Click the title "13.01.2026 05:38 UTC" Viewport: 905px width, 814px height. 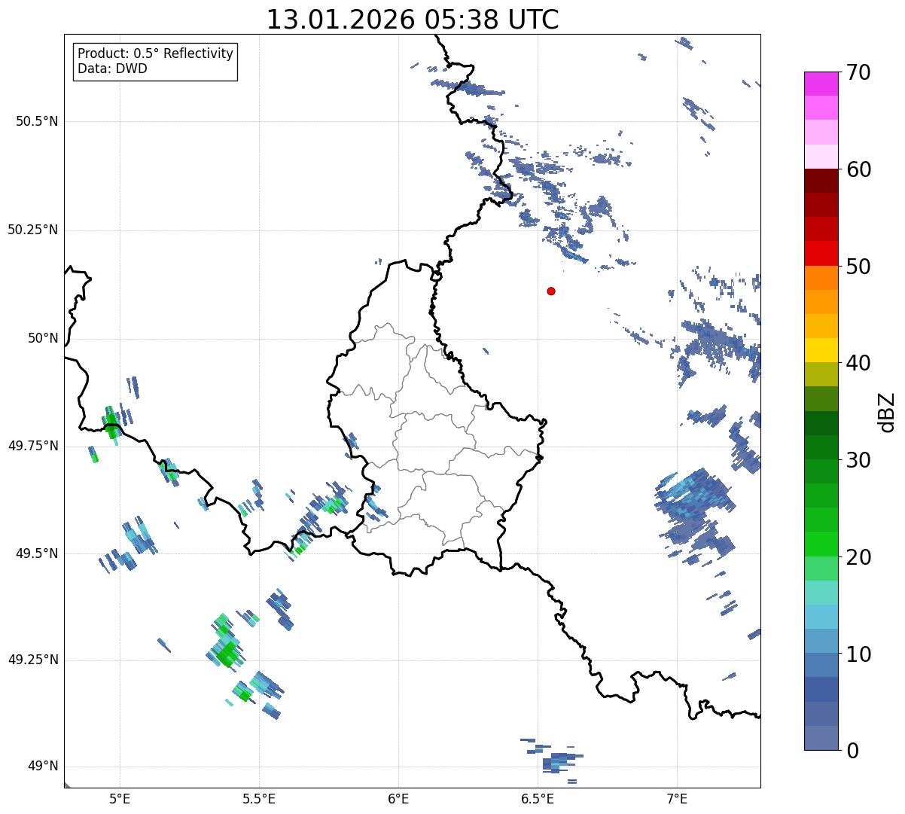(x=413, y=20)
